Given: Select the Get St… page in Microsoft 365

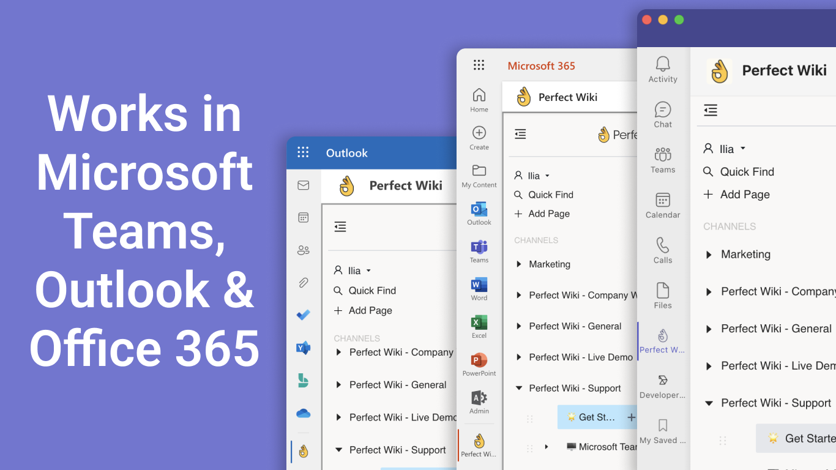Looking at the screenshot, I should coord(597,417).
